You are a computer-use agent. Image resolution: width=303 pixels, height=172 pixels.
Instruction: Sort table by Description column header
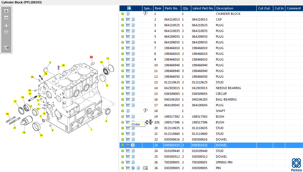click(x=224, y=8)
